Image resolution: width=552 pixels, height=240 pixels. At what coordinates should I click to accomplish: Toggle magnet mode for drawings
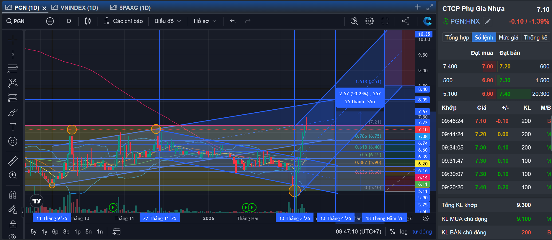pyautogui.click(x=13, y=195)
